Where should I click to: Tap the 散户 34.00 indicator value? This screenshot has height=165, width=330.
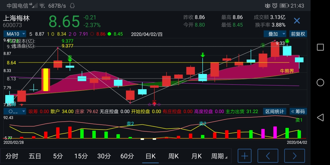pyautogui.click(x=62, y=111)
